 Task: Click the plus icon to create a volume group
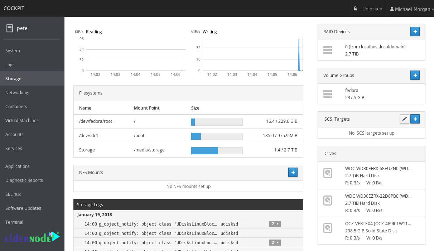(x=415, y=75)
